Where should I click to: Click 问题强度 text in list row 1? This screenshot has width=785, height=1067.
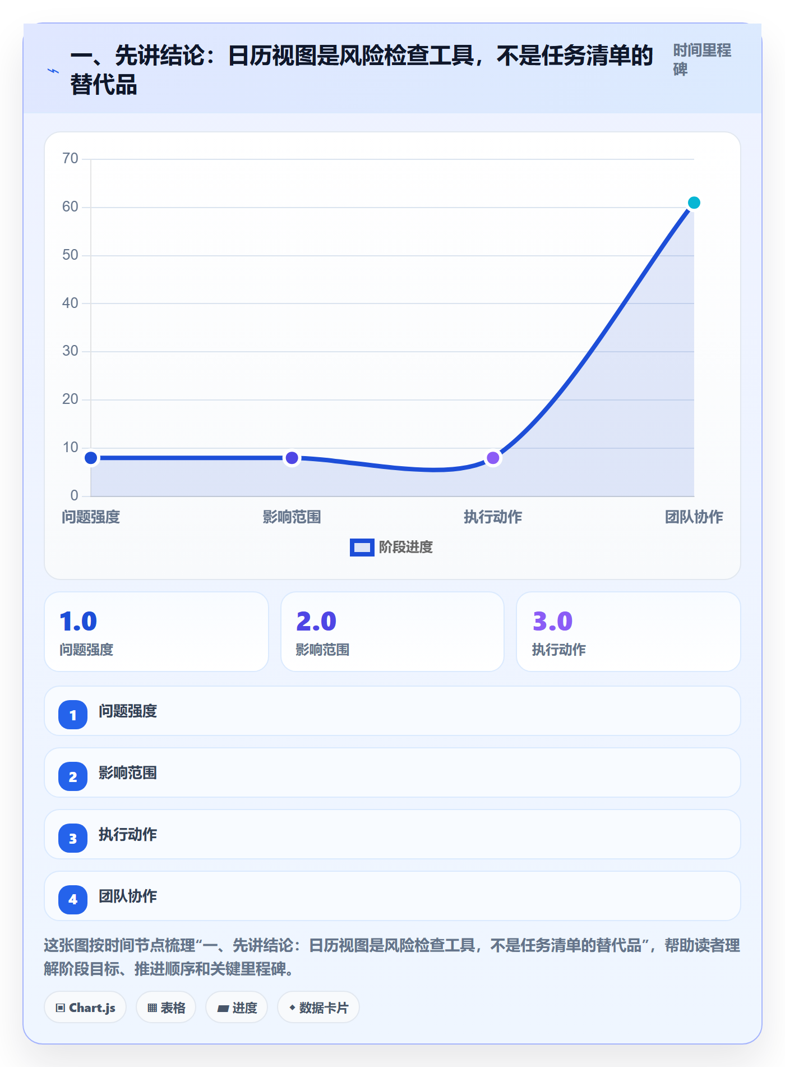click(x=128, y=711)
